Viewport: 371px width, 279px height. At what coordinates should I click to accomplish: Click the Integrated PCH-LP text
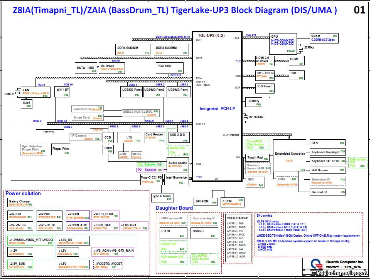pyautogui.click(x=217, y=109)
